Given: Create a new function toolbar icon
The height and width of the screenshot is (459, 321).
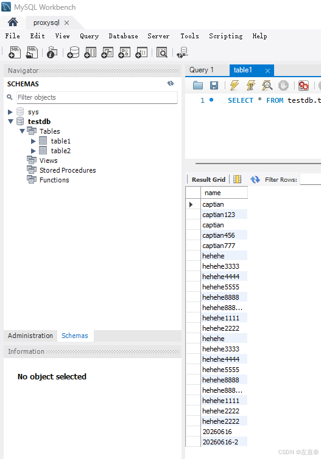Looking at the screenshot, I should 141,52.
